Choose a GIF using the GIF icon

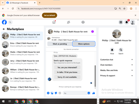60,93
